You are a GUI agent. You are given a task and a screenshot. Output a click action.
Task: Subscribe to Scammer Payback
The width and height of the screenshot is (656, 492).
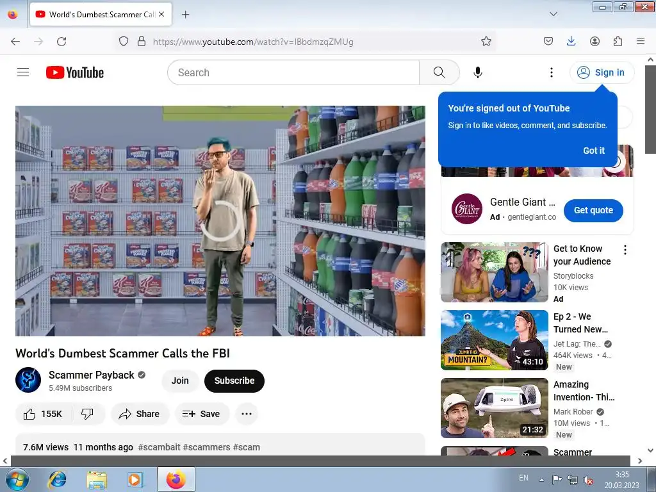point(234,381)
